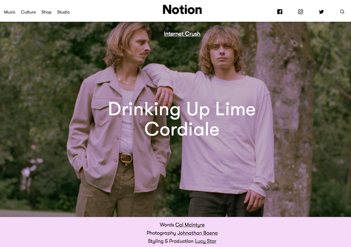The height and width of the screenshot is (247, 351).
Task: Open the Shop navigation item
Action: (46, 12)
